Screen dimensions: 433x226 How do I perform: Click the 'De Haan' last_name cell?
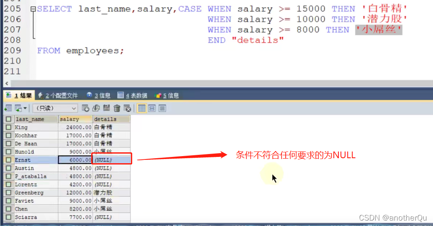coord(36,144)
